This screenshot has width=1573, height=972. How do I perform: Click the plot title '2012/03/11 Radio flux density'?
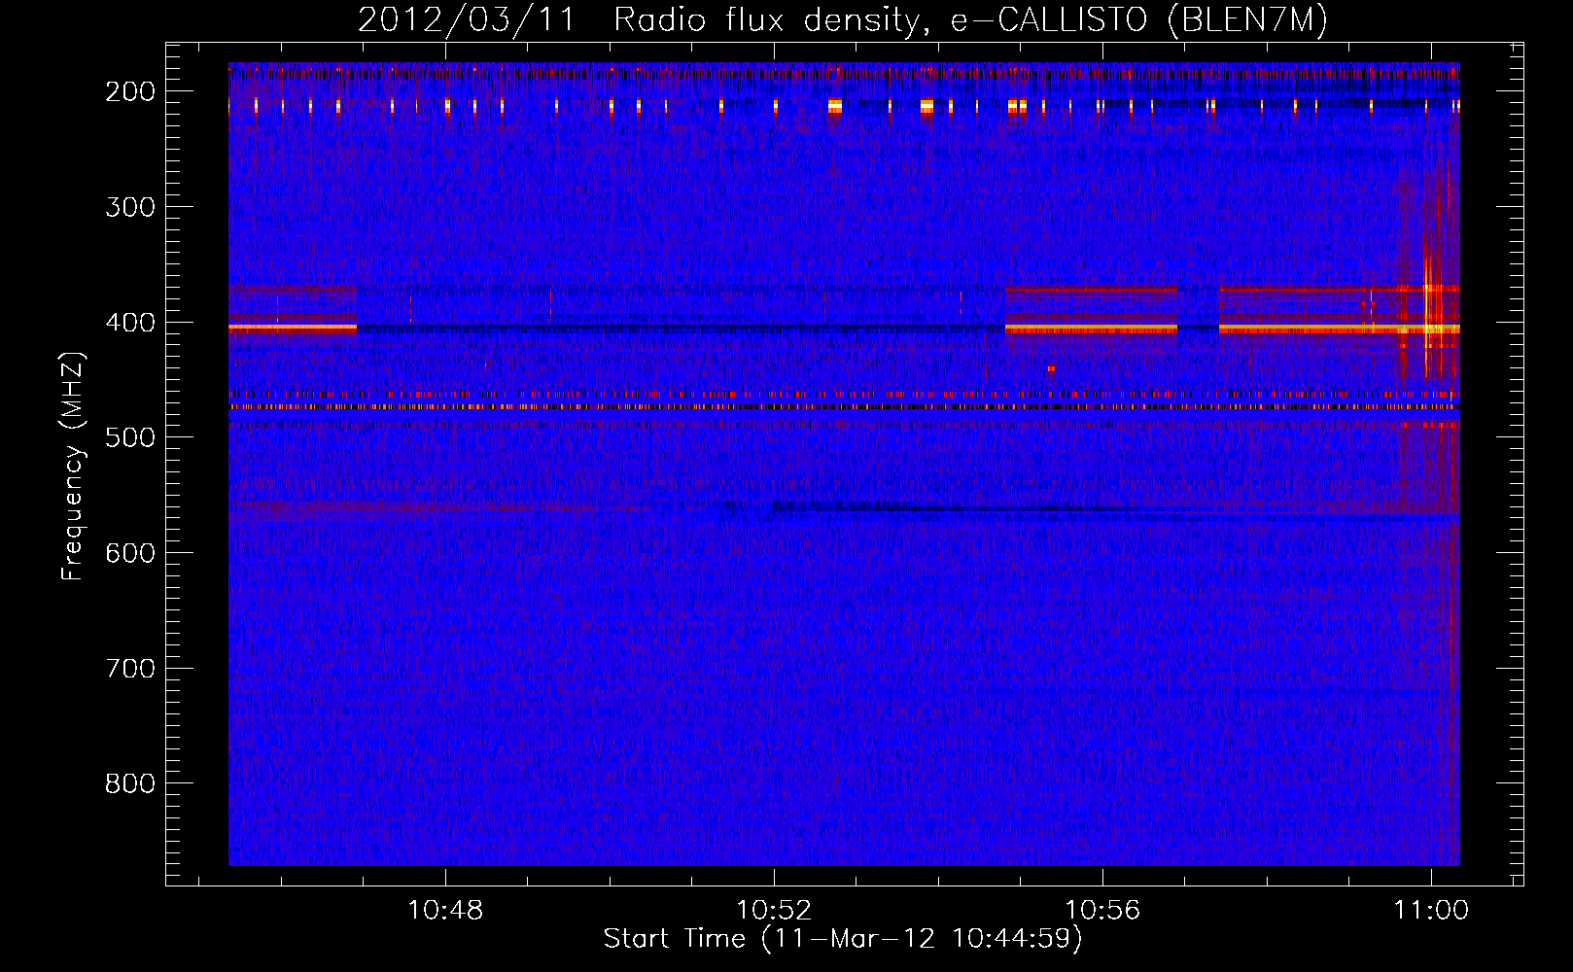pos(842,19)
